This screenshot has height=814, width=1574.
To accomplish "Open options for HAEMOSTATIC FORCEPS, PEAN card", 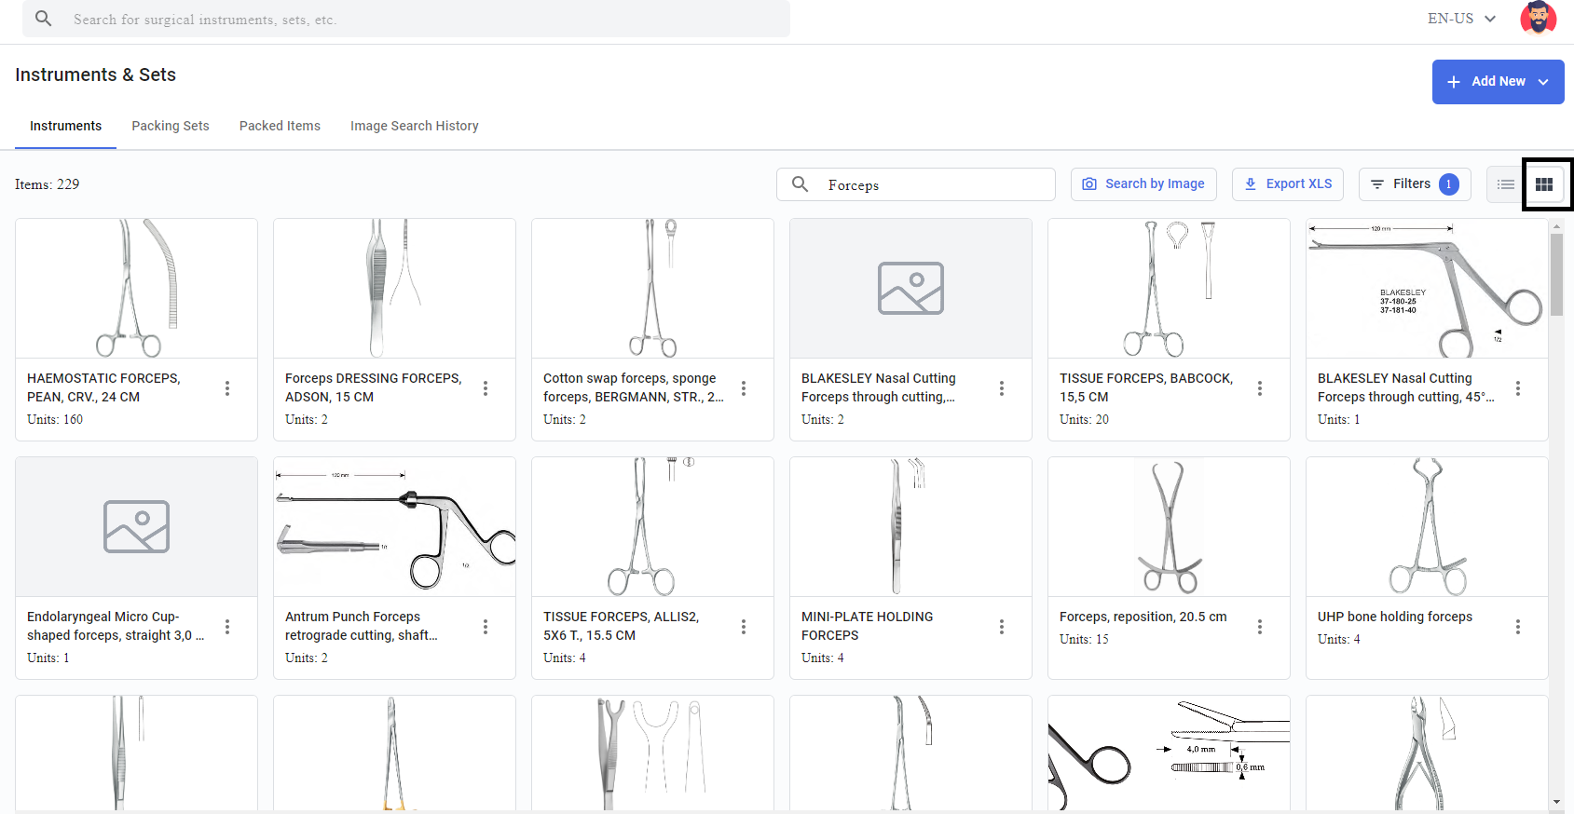I will click(227, 388).
